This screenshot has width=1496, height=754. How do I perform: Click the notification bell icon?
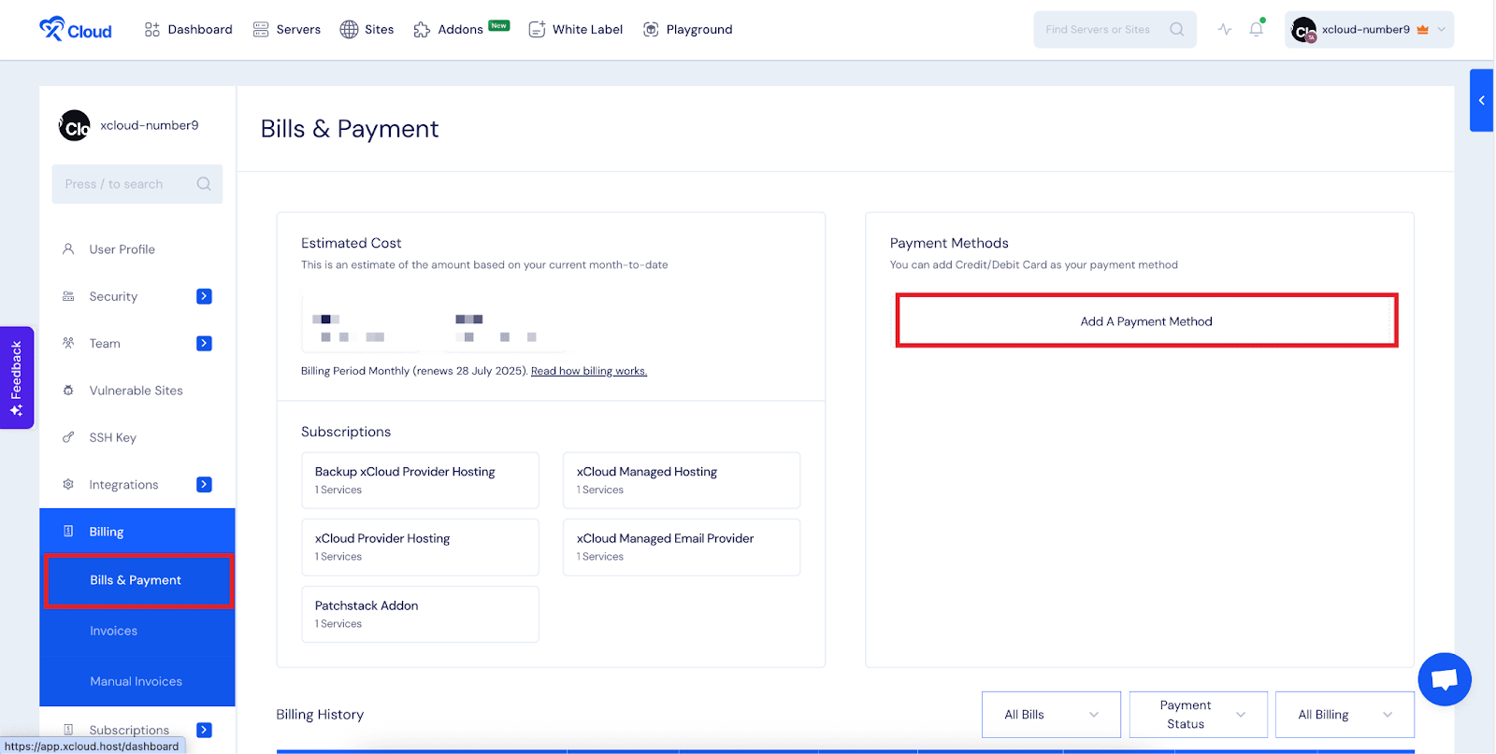tap(1256, 30)
